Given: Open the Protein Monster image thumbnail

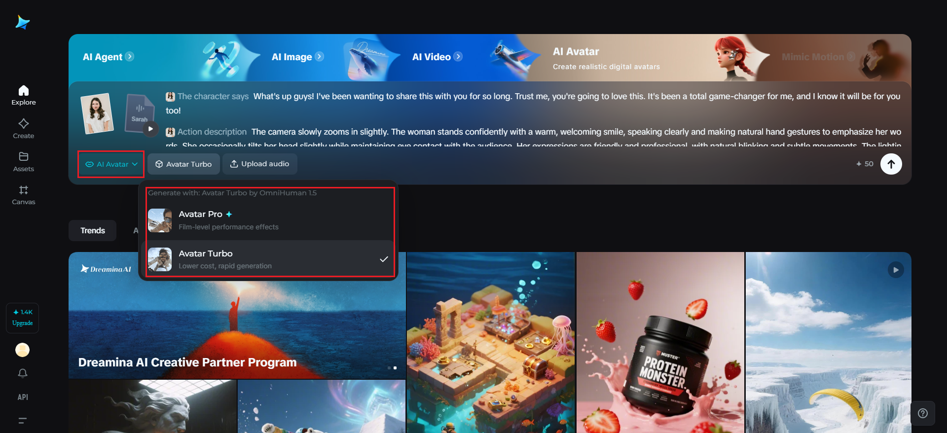Looking at the screenshot, I should [660, 343].
